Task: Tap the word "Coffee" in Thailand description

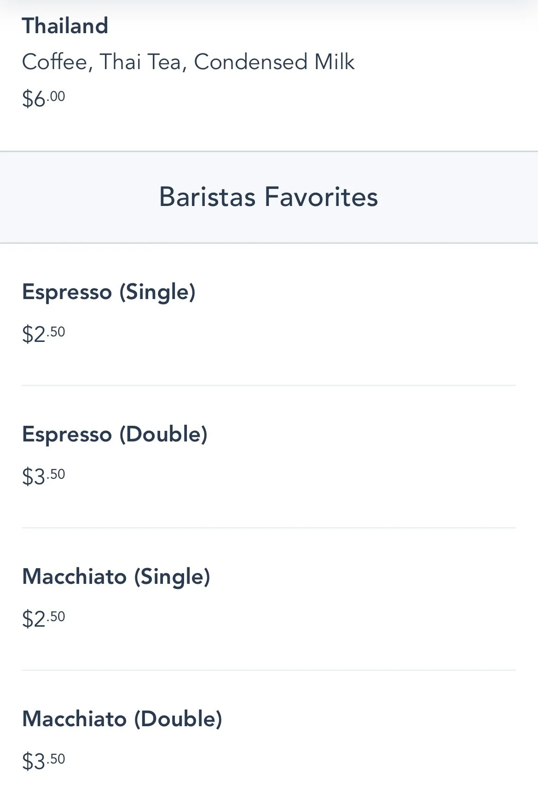Action: click(x=55, y=62)
